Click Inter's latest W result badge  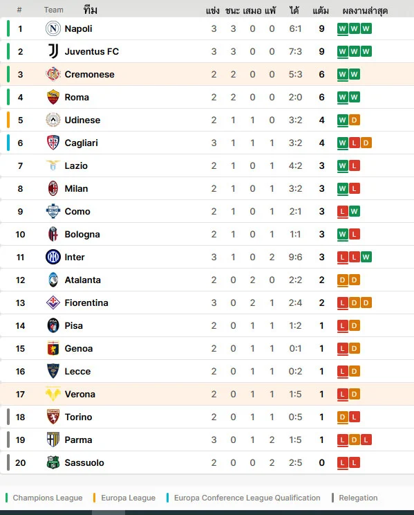366,257
